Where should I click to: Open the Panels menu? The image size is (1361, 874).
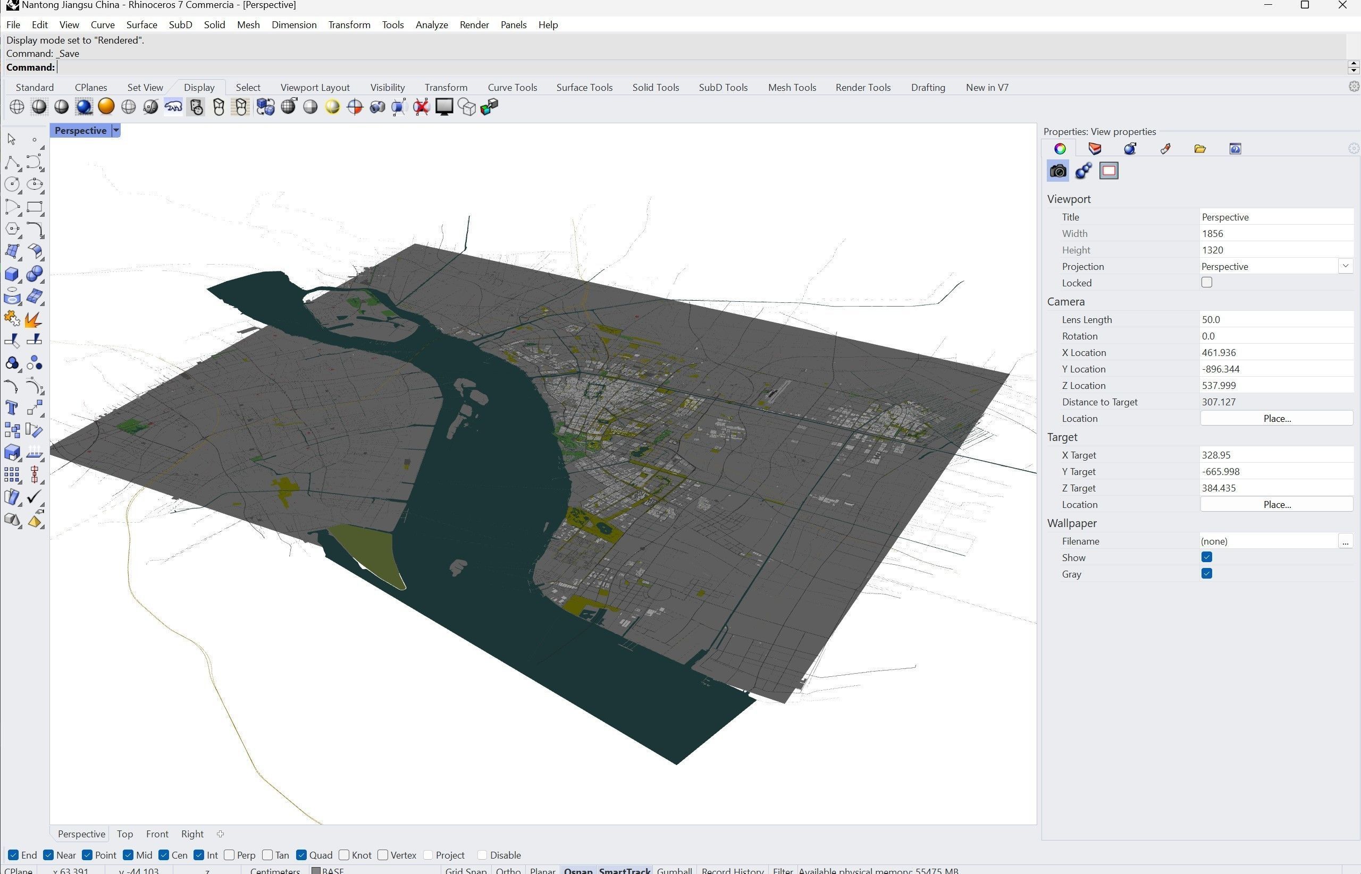click(513, 24)
